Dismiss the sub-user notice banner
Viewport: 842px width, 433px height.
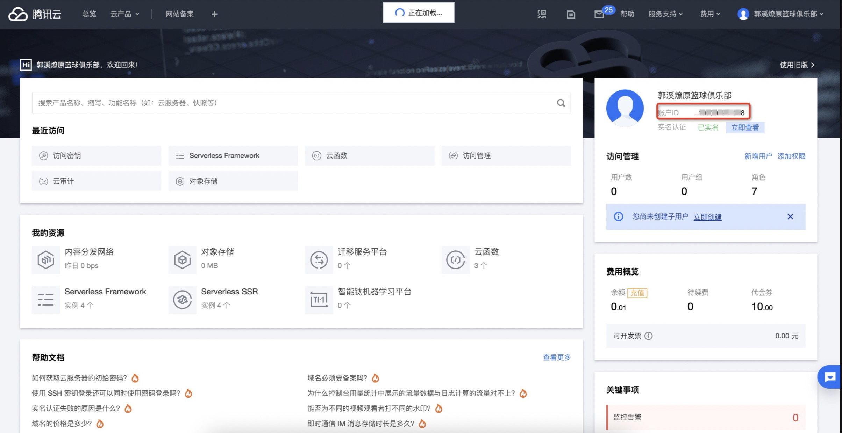[790, 217]
